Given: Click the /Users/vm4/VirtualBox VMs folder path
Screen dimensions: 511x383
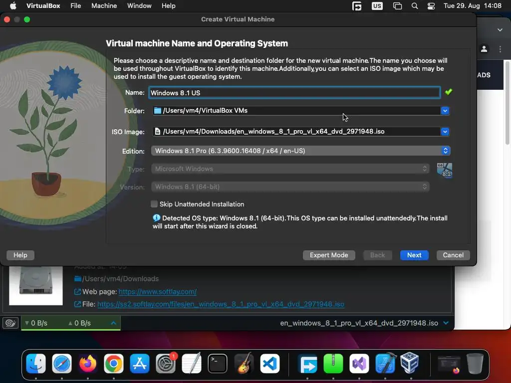Looking at the screenshot, I should point(205,110).
